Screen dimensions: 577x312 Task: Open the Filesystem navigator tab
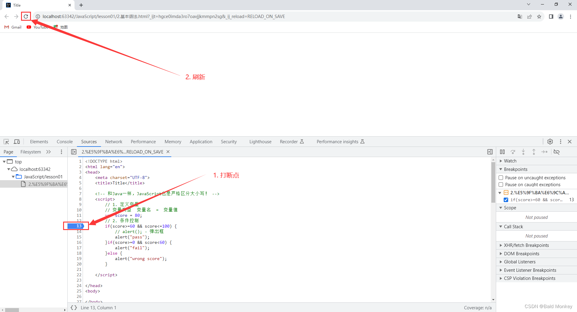coord(31,152)
